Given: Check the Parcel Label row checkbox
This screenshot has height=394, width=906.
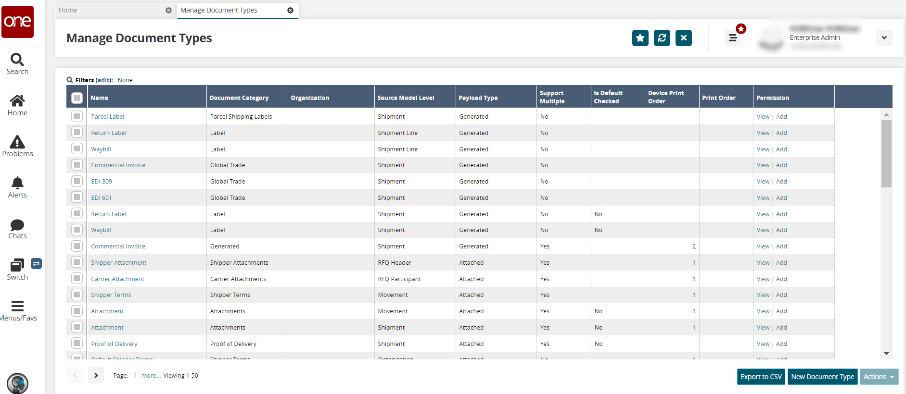Looking at the screenshot, I should 77,116.
